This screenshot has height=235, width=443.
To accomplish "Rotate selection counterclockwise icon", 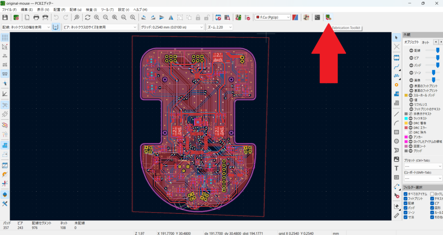I will pos(144,17).
